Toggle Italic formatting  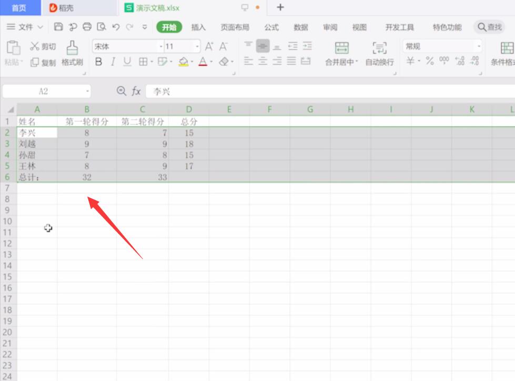pos(113,61)
